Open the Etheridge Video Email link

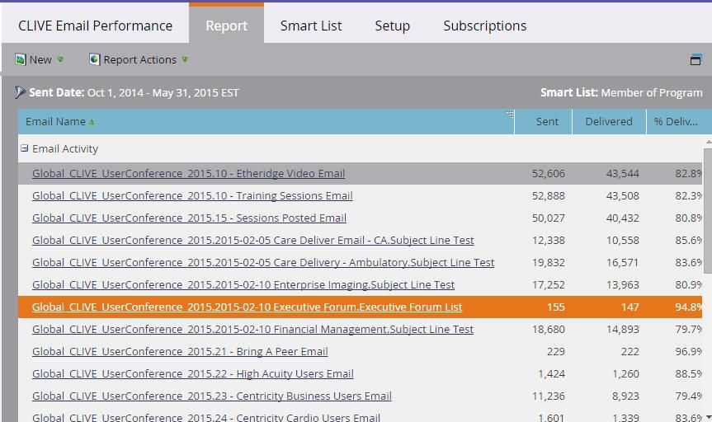(x=188, y=173)
